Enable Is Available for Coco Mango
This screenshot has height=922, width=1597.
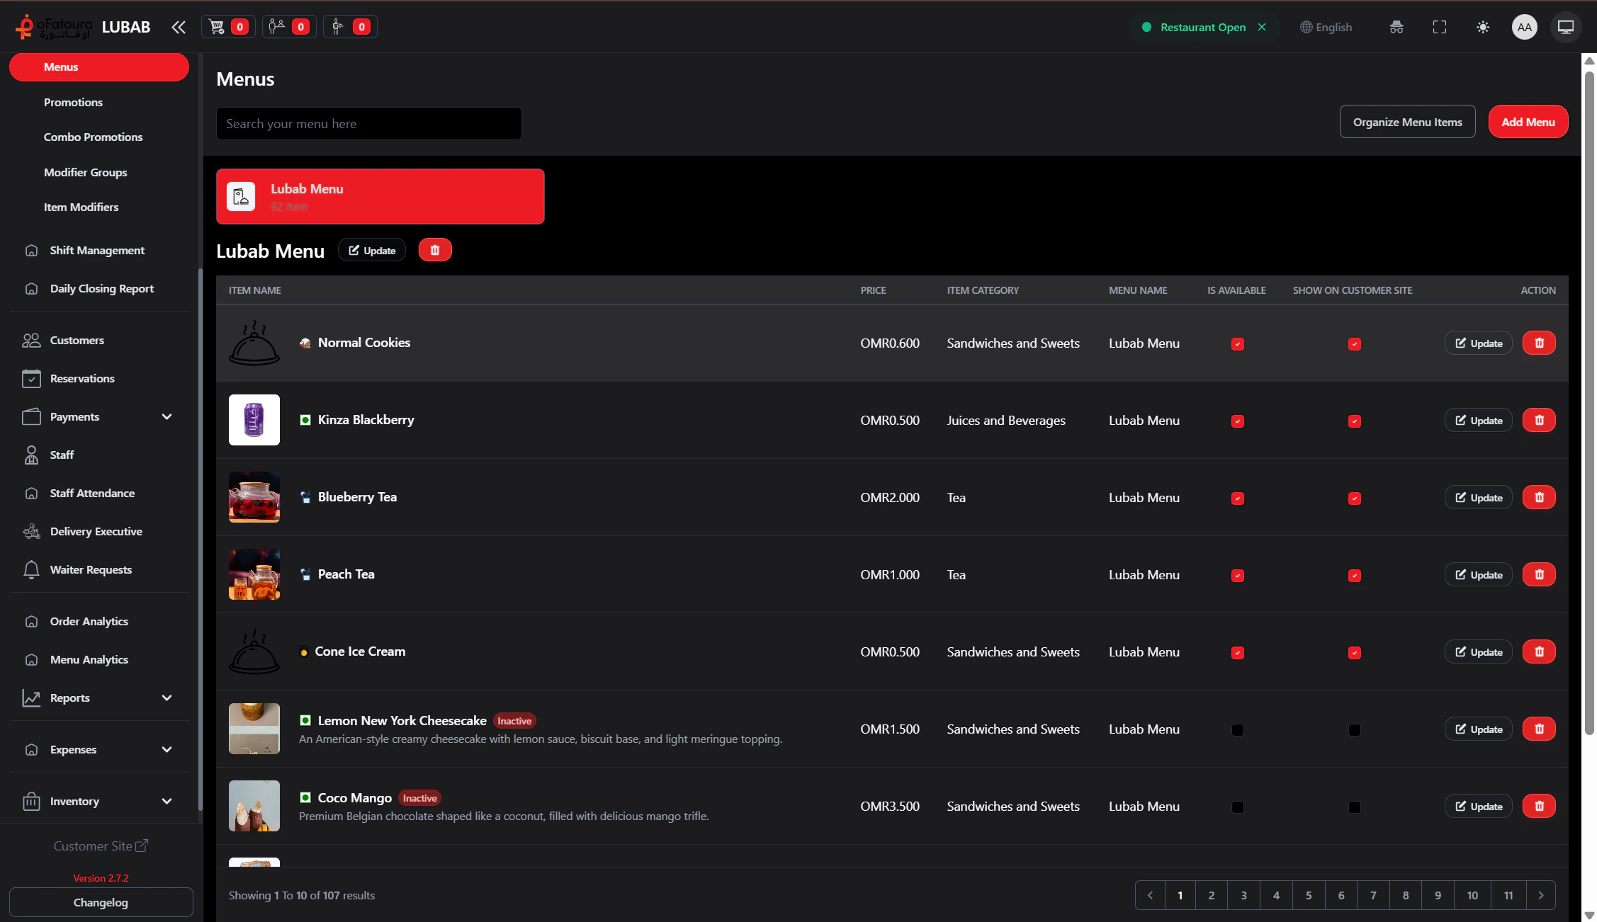point(1237,807)
